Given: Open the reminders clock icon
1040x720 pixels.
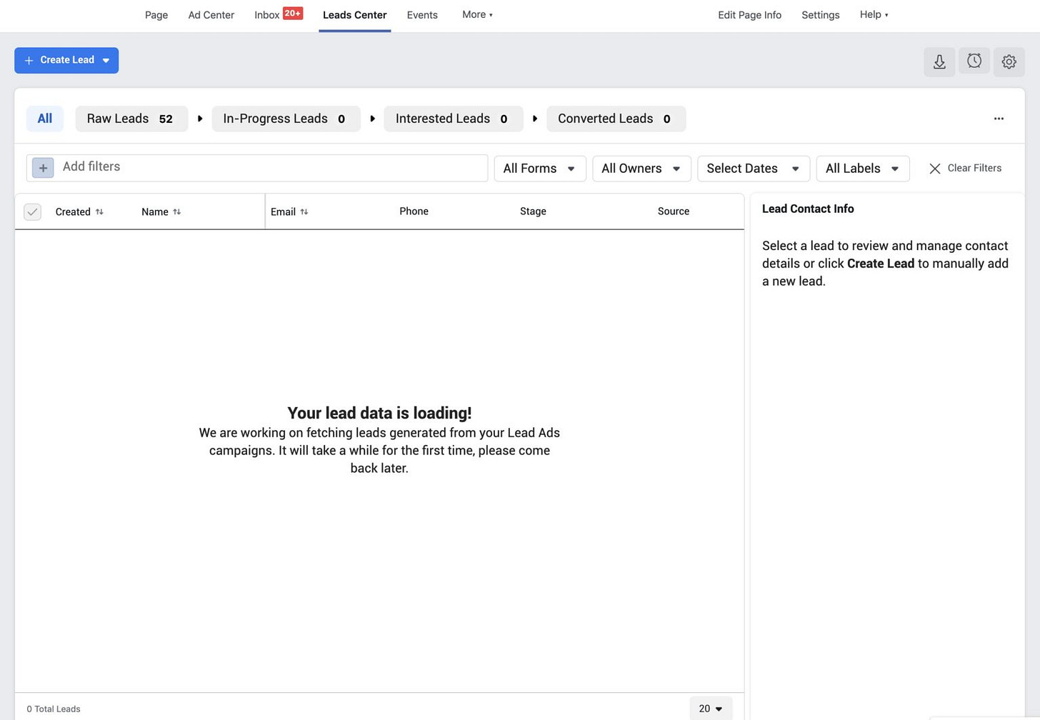Looking at the screenshot, I should point(974,61).
